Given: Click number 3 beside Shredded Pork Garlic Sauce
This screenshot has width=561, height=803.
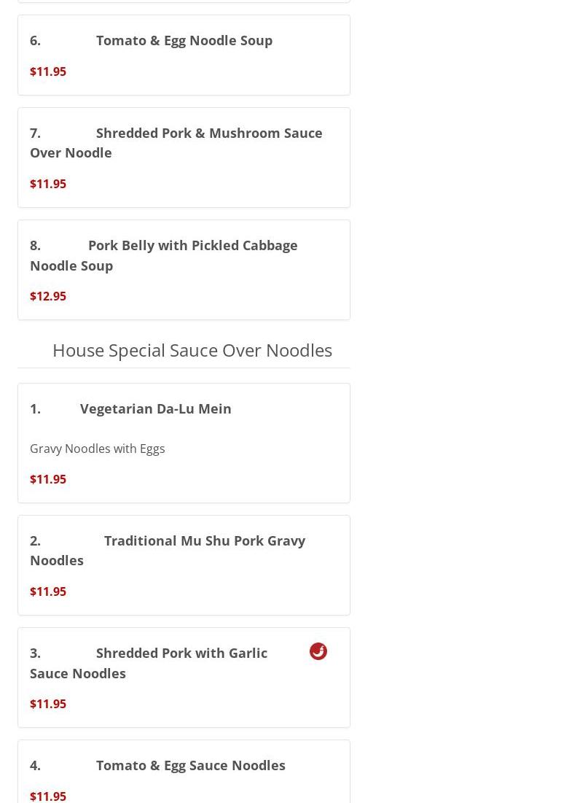Looking at the screenshot, I should pyautogui.click(x=35, y=653).
